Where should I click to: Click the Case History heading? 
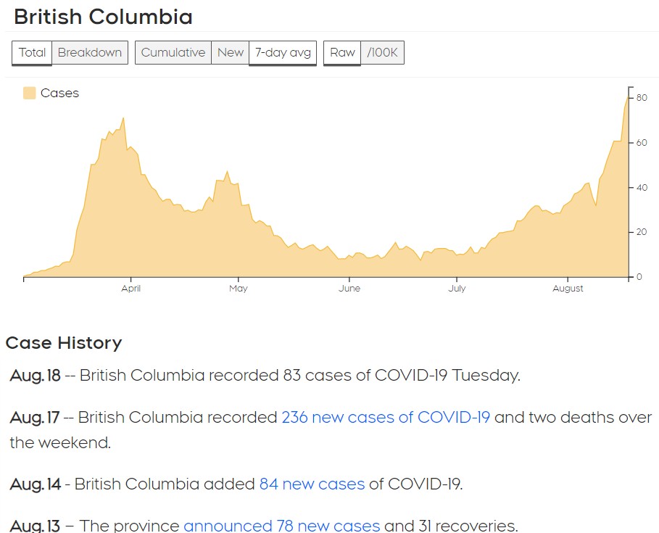[x=64, y=342]
